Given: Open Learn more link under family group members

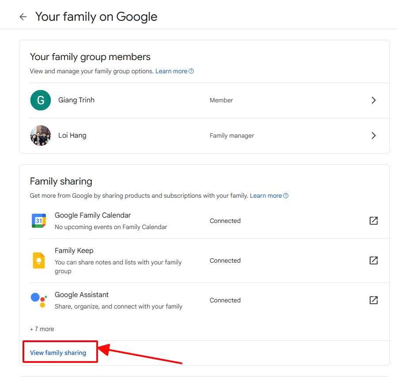Looking at the screenshot, I should [x=171, y=71].
